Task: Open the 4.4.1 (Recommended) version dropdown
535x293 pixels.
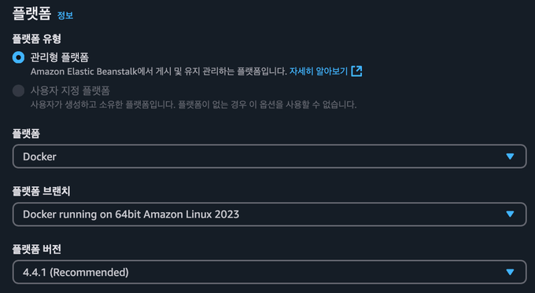Action: tap(270, 272)
